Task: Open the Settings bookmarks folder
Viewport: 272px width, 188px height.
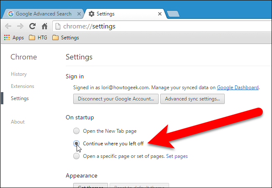Action: tap(65, 38)
